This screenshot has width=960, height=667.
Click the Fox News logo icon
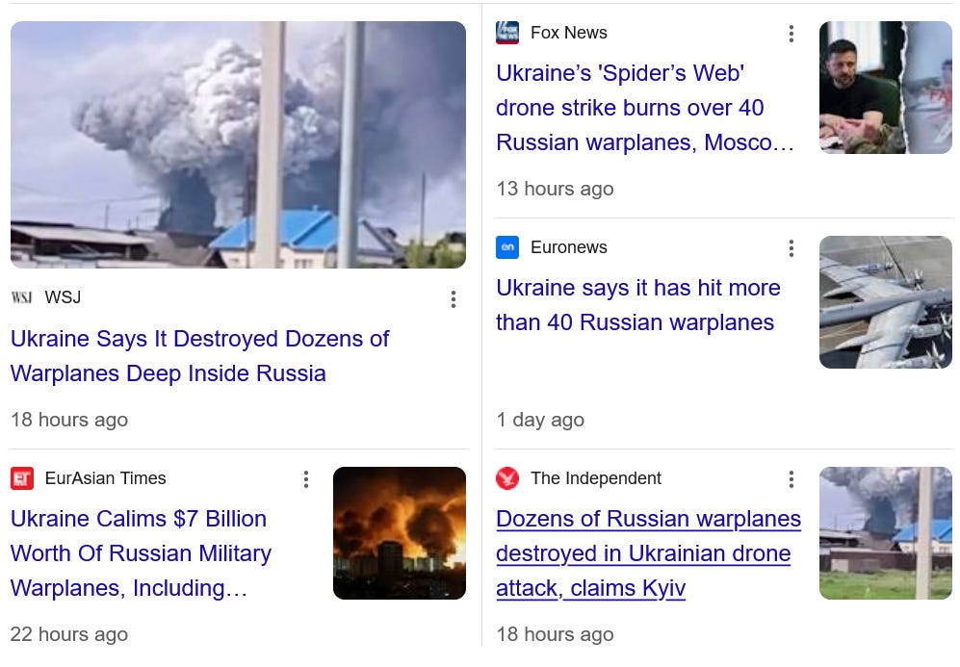507,33
